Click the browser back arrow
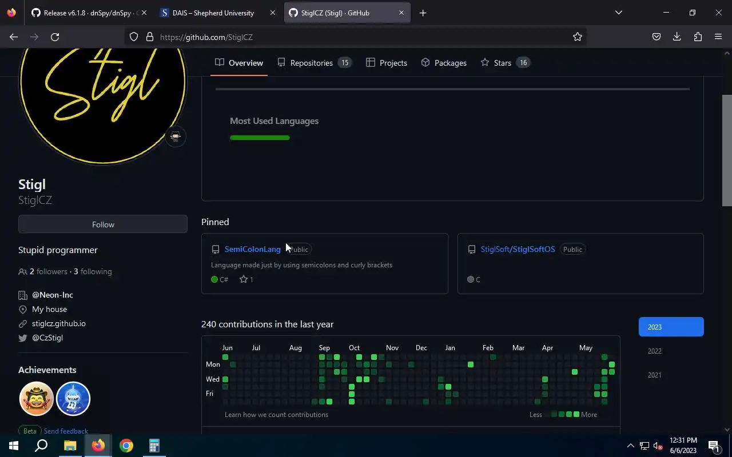The width and height of the screenshot is (732, 457). click(x=14, y=37)
